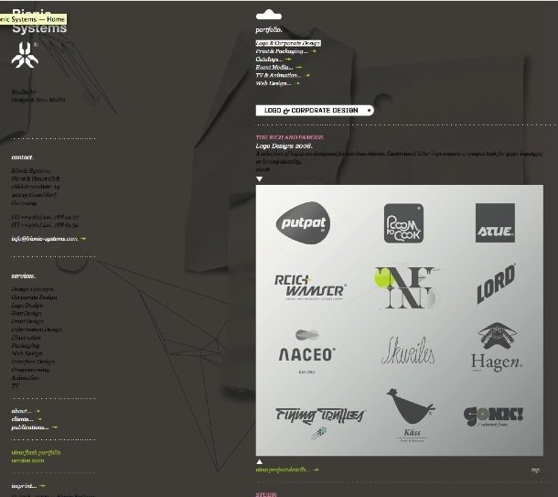Click the Logo & Corporate Design heading badge
This screenshot has width=558, height=497.
click(x=314, y=110)
